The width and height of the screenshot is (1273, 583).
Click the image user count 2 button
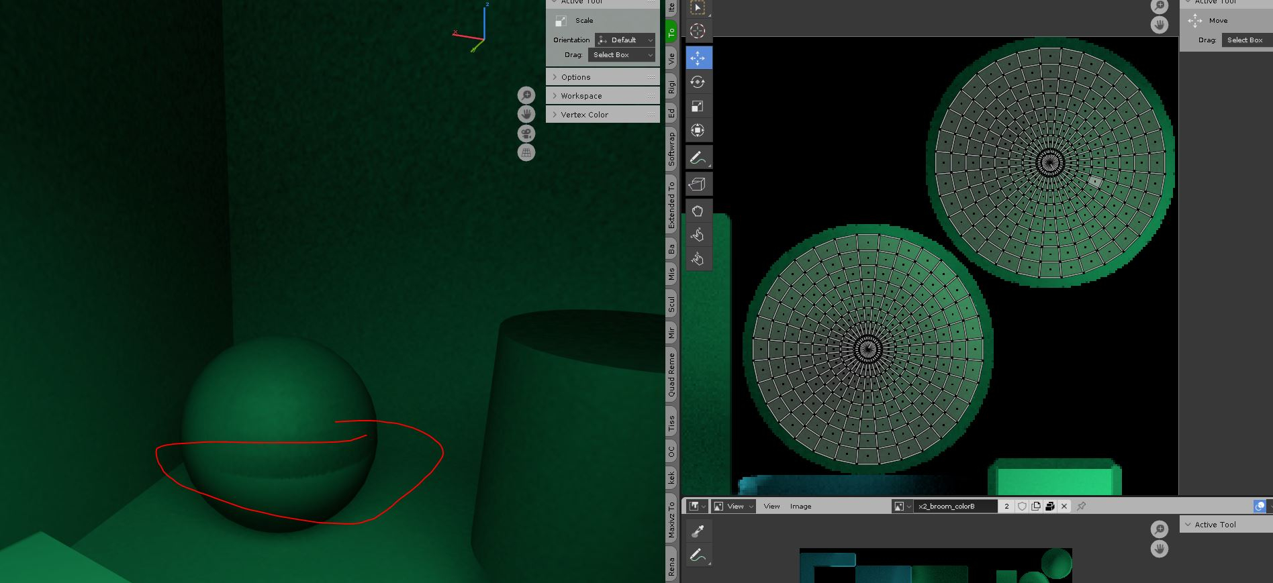pyautogui.click(x=1006, y=507)
